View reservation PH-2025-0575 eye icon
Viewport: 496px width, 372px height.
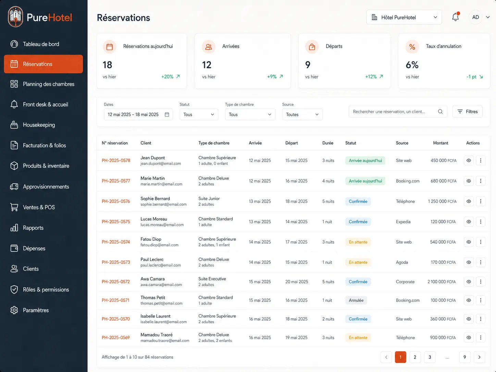tap(469, 222)
